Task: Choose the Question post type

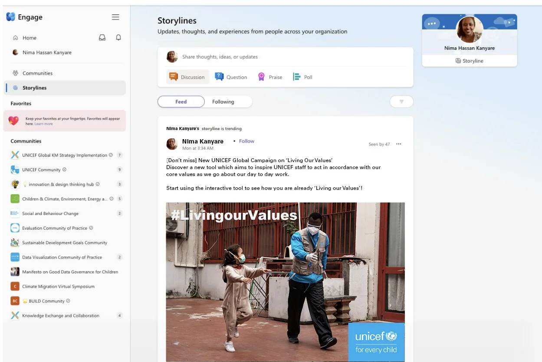Action: (x=231, y=77)
